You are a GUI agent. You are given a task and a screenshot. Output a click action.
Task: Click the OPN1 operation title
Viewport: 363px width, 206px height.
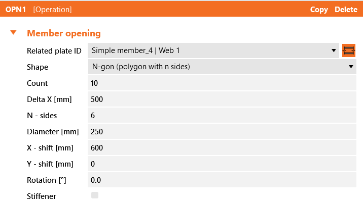(16, 10)
